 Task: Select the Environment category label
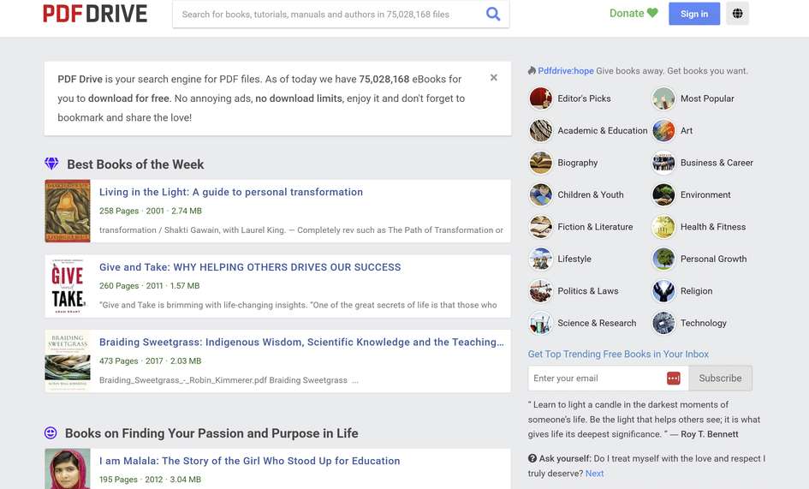(x=705, y=194)
